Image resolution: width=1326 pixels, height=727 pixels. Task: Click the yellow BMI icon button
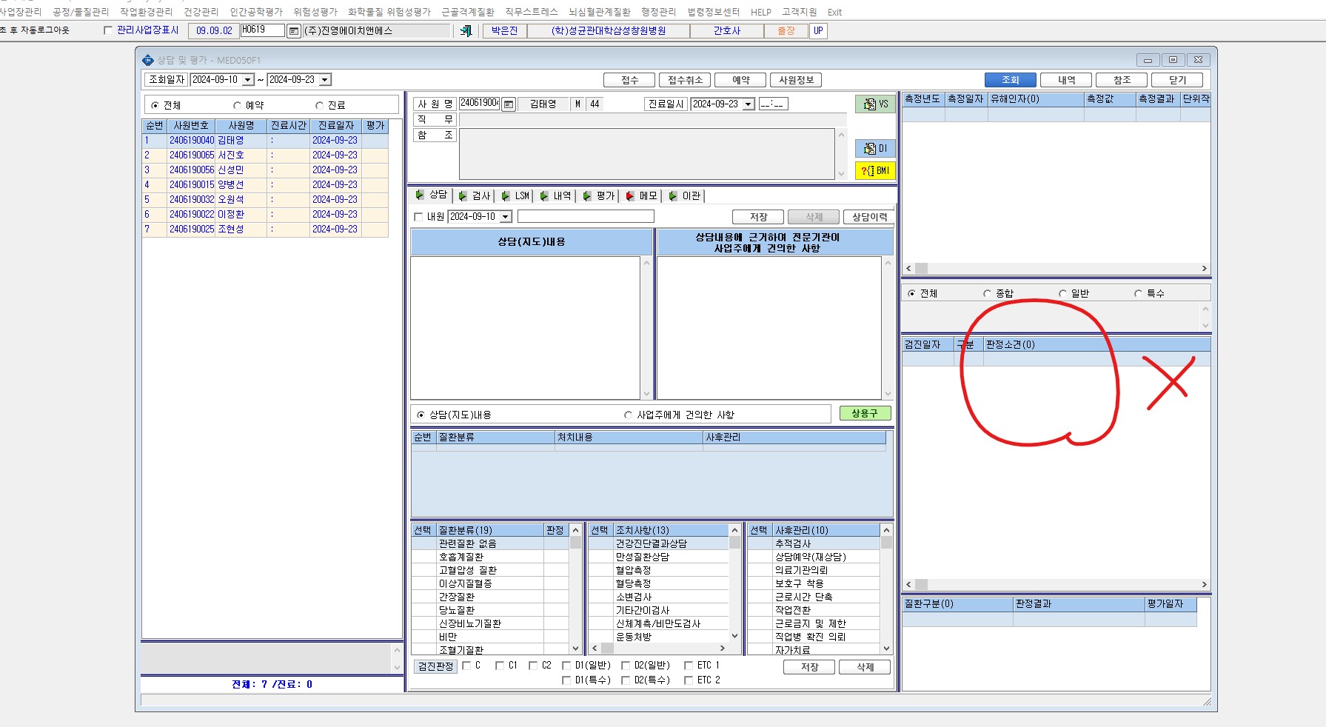[875, 171]
